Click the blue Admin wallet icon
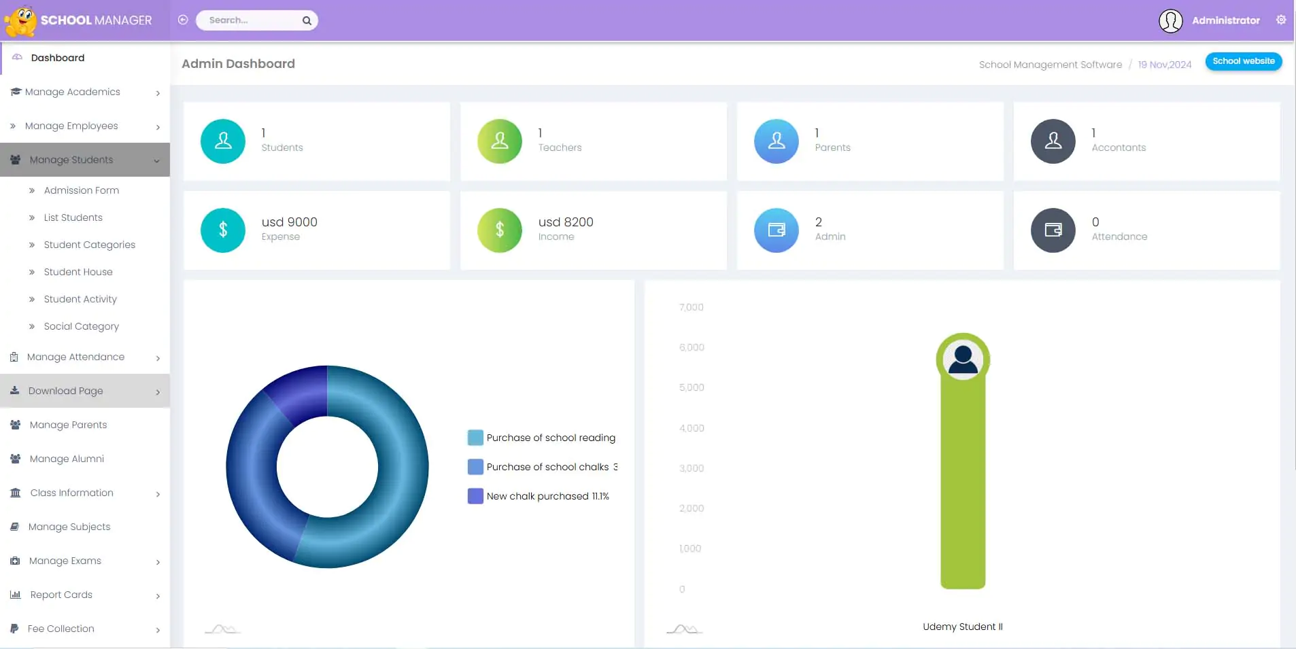1296x649 pixels. [x=777, y=230]
